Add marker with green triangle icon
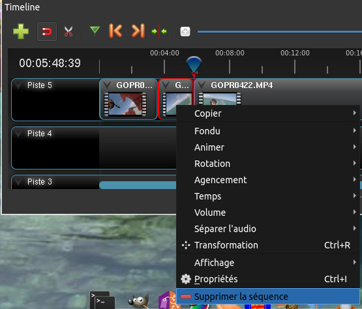 pyautogui.click(x=95, y=31)
